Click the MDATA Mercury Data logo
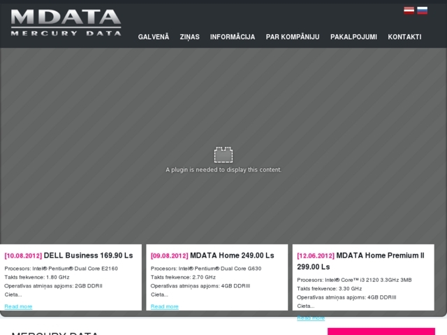The height and width of the screenshot is (335, 447). click(x=66, y=22)
